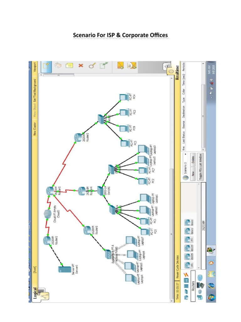The image size is (241, 322).
Task: Open the Scenario 0 dropdown
Action: pyautogui.click(x=185, y=164)
